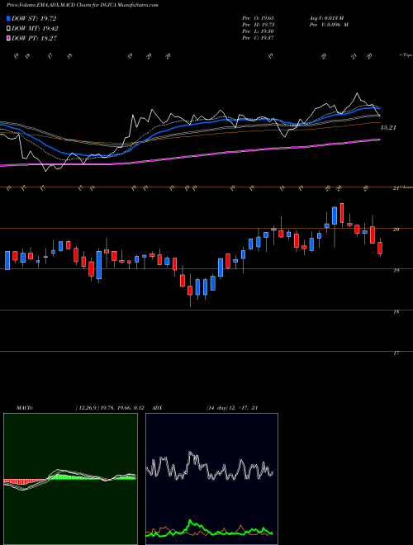The width and height of the screenshot is (413, 545).
Task: Click the price axis label 21
Action: click(396, 188)
